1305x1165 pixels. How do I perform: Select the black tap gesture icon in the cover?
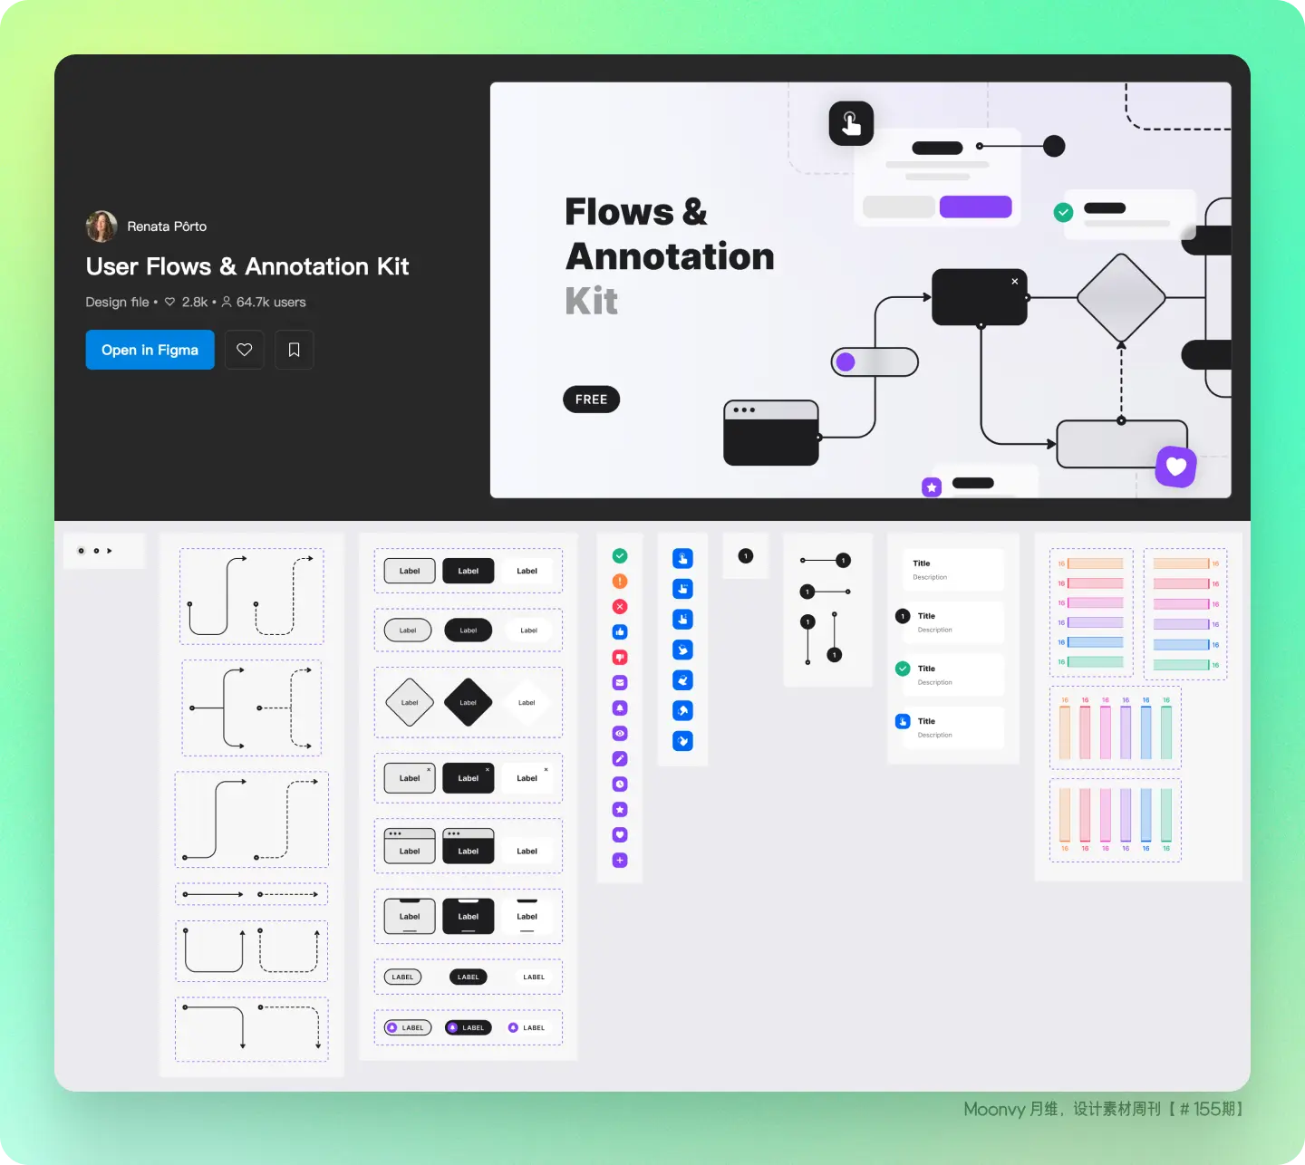coord(851,123)
